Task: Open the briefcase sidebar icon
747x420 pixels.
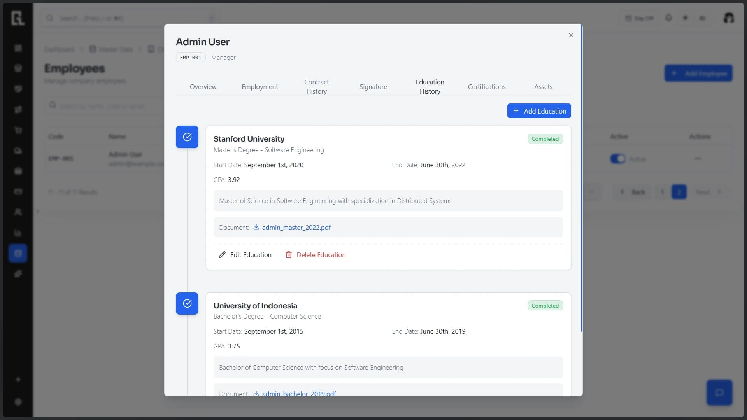Action: (x=18, y=171)
